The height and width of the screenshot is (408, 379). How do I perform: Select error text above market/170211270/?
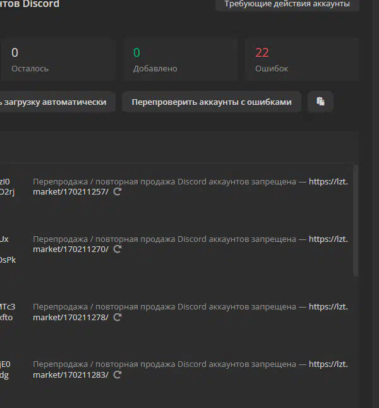[164, 239]
